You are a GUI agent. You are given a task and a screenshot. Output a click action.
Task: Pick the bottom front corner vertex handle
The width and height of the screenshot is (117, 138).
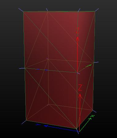pyautogui.click(x=77, y=128)
